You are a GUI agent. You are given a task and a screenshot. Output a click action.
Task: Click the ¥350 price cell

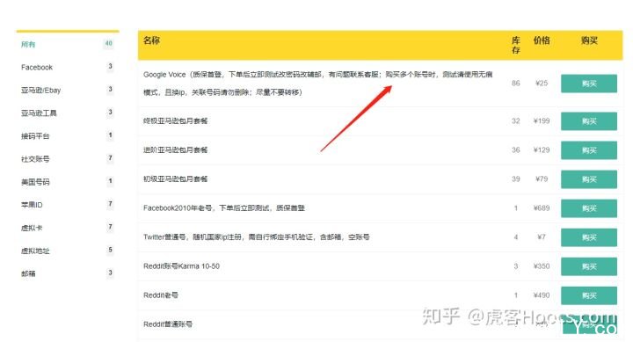542,266
